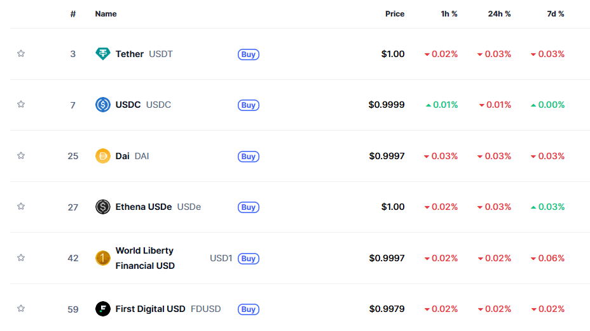Sort by the 24h % column header
The height and width of the screenshot is (331, 590).
coord(499,14)
